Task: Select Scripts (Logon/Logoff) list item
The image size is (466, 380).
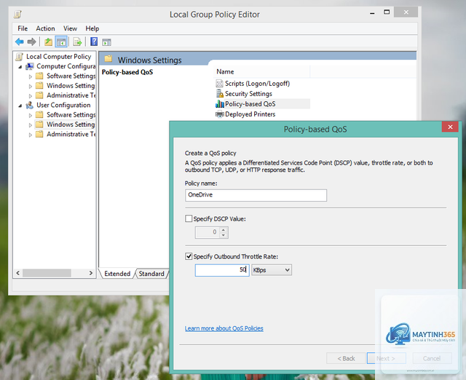Action: 257,84
